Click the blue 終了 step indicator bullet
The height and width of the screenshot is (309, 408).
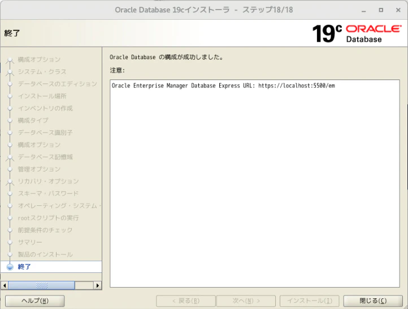coord(10,267)
